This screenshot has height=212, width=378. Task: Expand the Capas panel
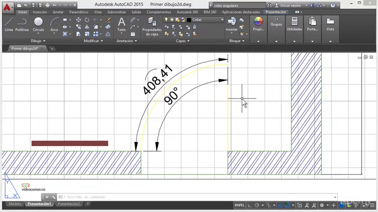[183, 41]
